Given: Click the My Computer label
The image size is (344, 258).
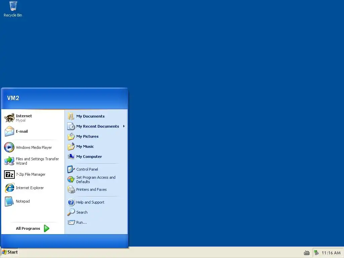Looking at the screenshot, I should click(89, 157).
